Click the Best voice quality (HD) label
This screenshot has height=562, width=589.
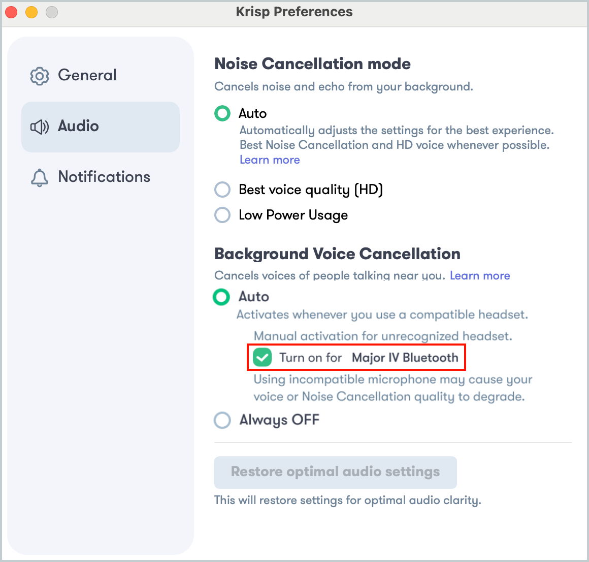pos(311,190)
